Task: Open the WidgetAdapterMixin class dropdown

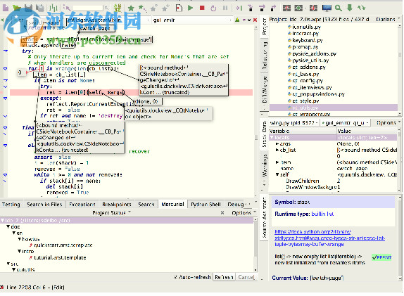Action: click(x=108, y=20)
